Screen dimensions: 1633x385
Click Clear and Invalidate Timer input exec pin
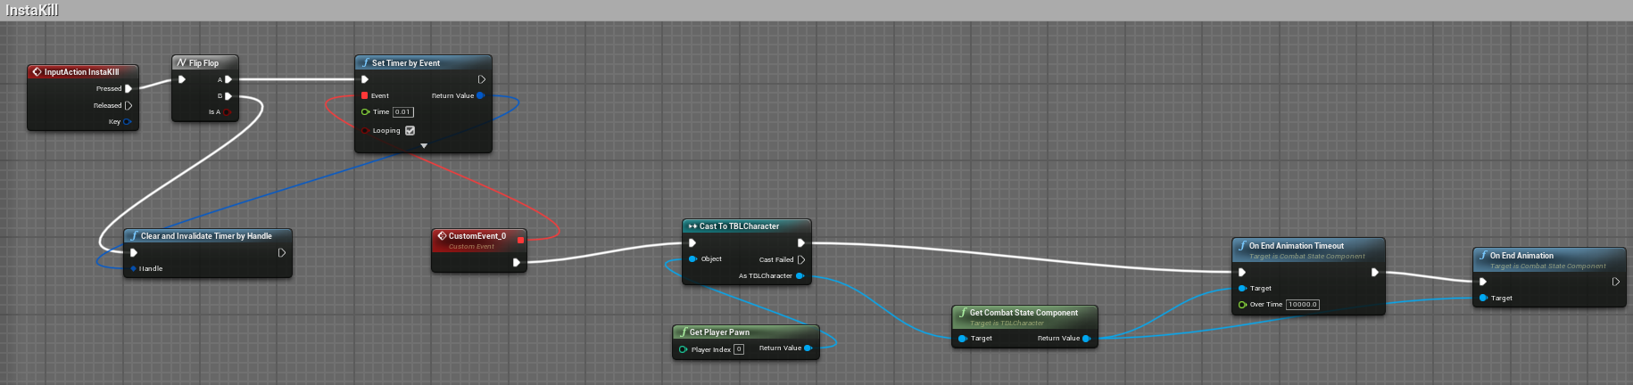tap(134, 252)
